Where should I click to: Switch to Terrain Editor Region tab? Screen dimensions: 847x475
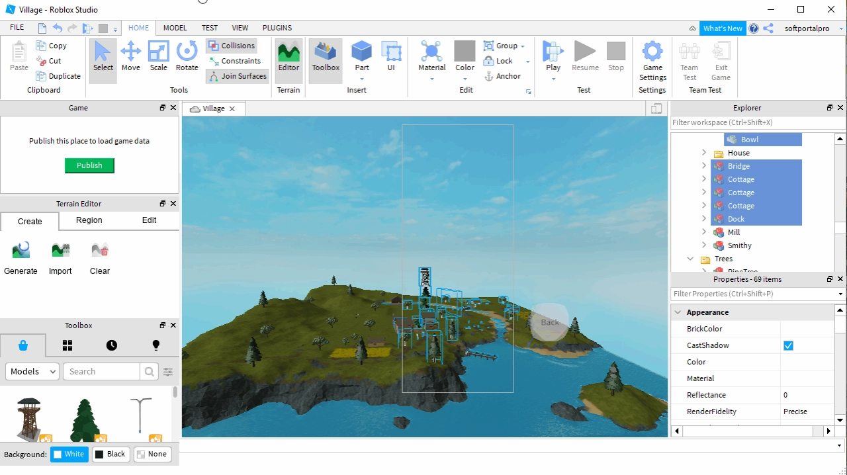[89, 220]
